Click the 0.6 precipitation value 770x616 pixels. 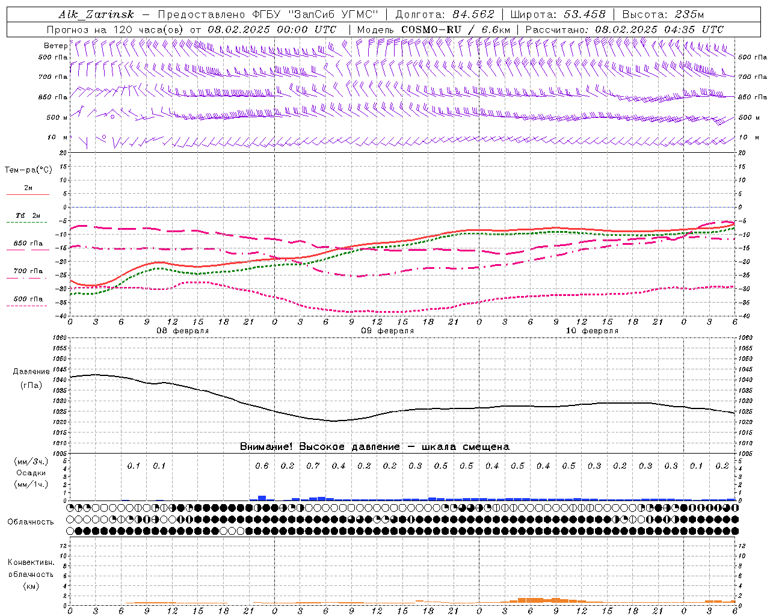point(262,466)
